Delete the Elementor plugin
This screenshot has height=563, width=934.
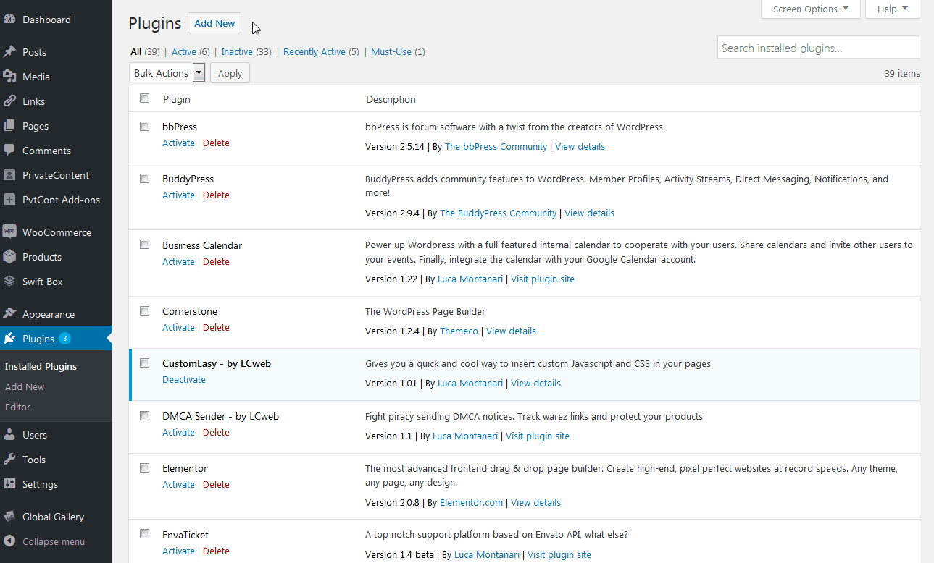click(x=216, y=484)
